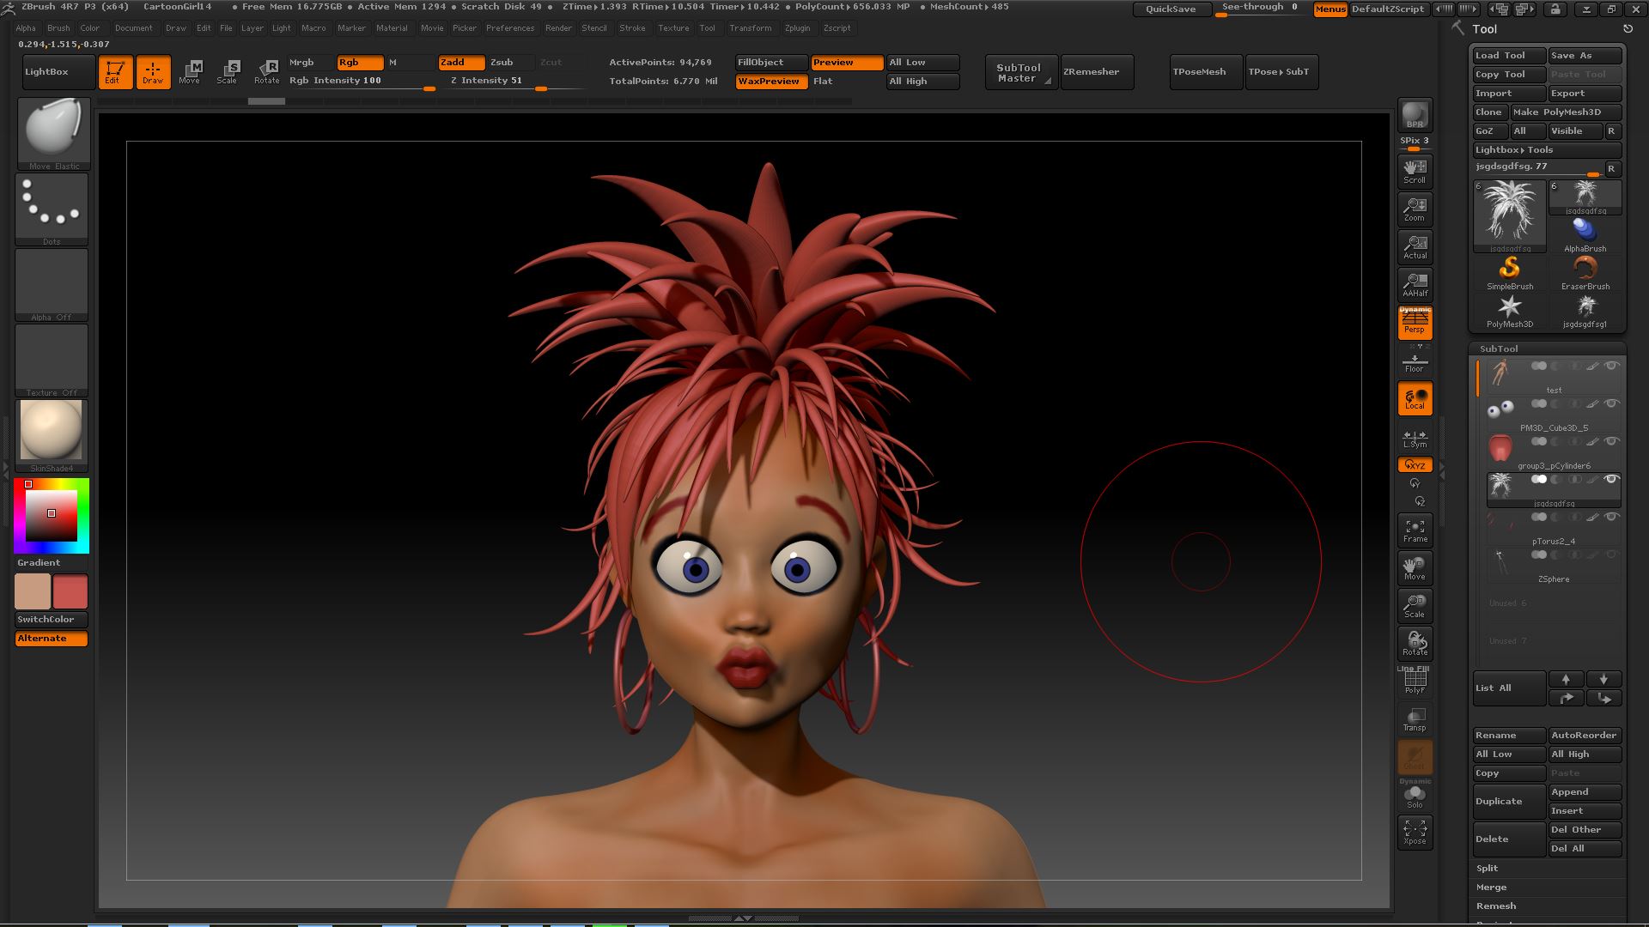
Task: Adjust the Rgb Intensity slider
Action: [361, 82]
